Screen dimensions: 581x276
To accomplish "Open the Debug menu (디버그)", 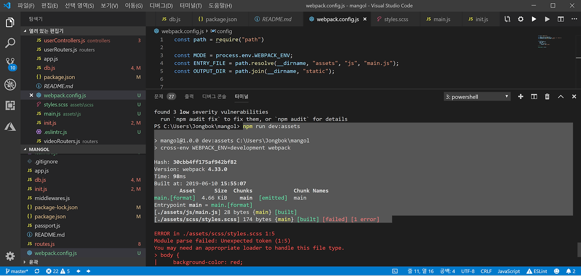I will click(161, 6).
